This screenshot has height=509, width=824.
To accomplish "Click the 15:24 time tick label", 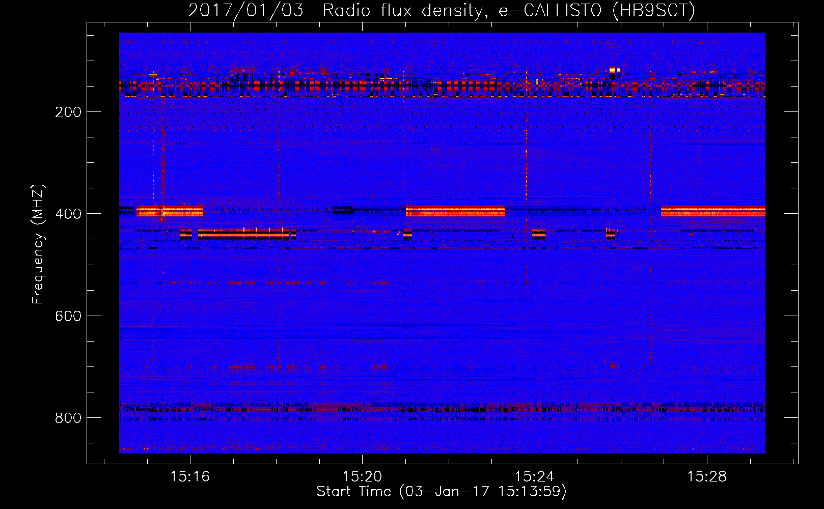I will [x=534, y=476].
